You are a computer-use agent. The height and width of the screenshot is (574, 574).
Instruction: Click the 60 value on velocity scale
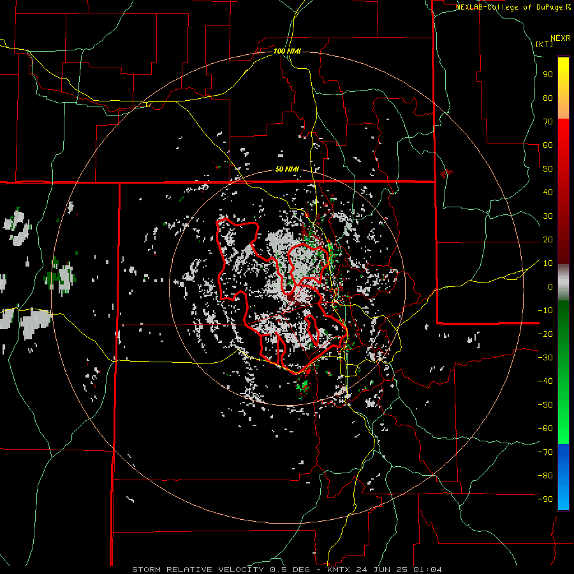(548, 145)
